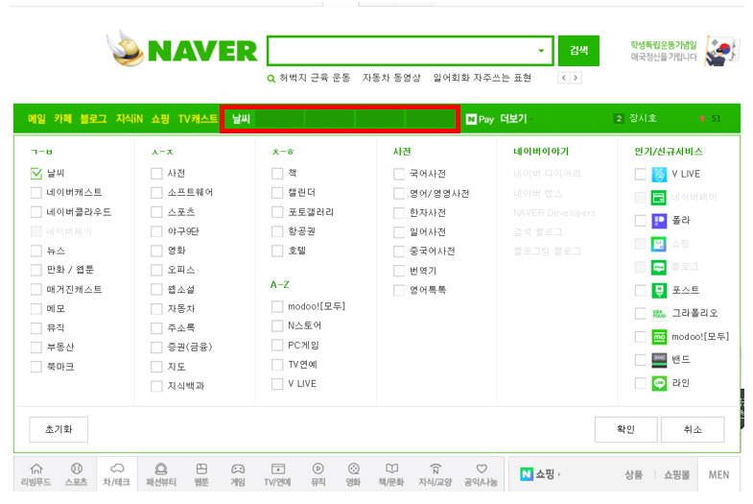Select the 상품 tab in shopping section
This screenshot has width=753, height=504.
point(633,474)
